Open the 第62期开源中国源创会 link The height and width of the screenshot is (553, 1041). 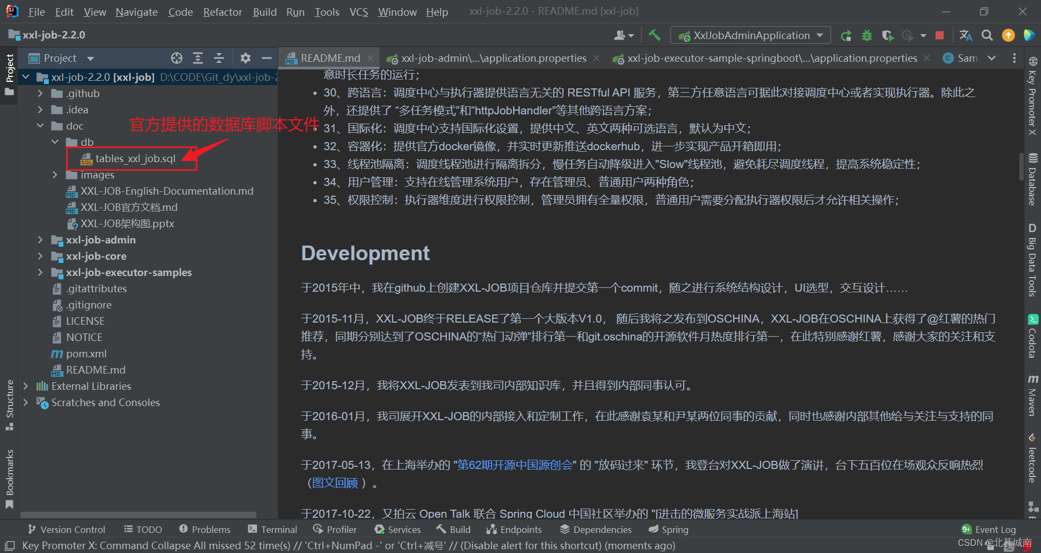coord(515,465)
